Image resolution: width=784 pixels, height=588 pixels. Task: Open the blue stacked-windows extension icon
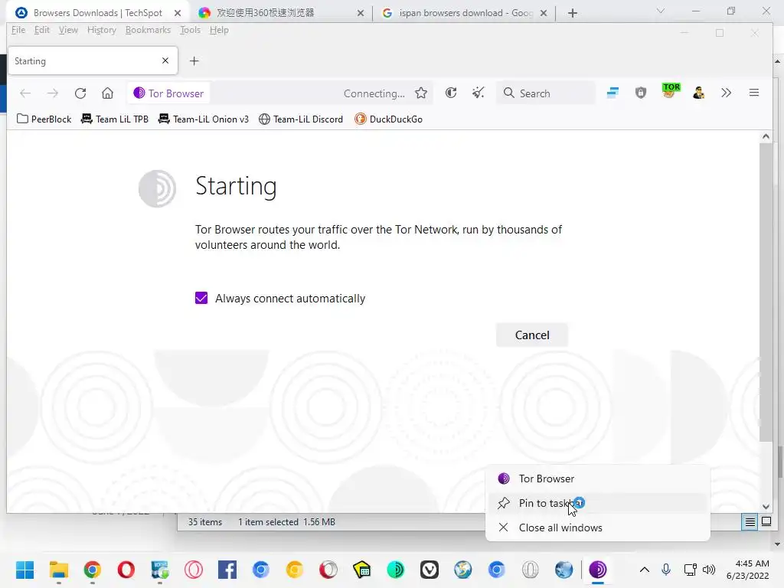pos(612,93)
